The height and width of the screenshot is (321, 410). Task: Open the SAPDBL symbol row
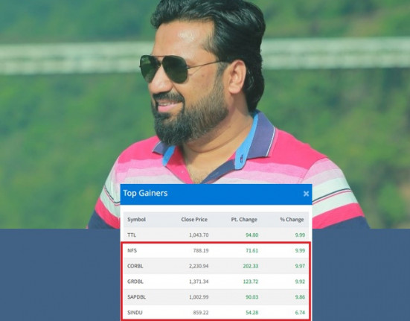coord(216,297)
